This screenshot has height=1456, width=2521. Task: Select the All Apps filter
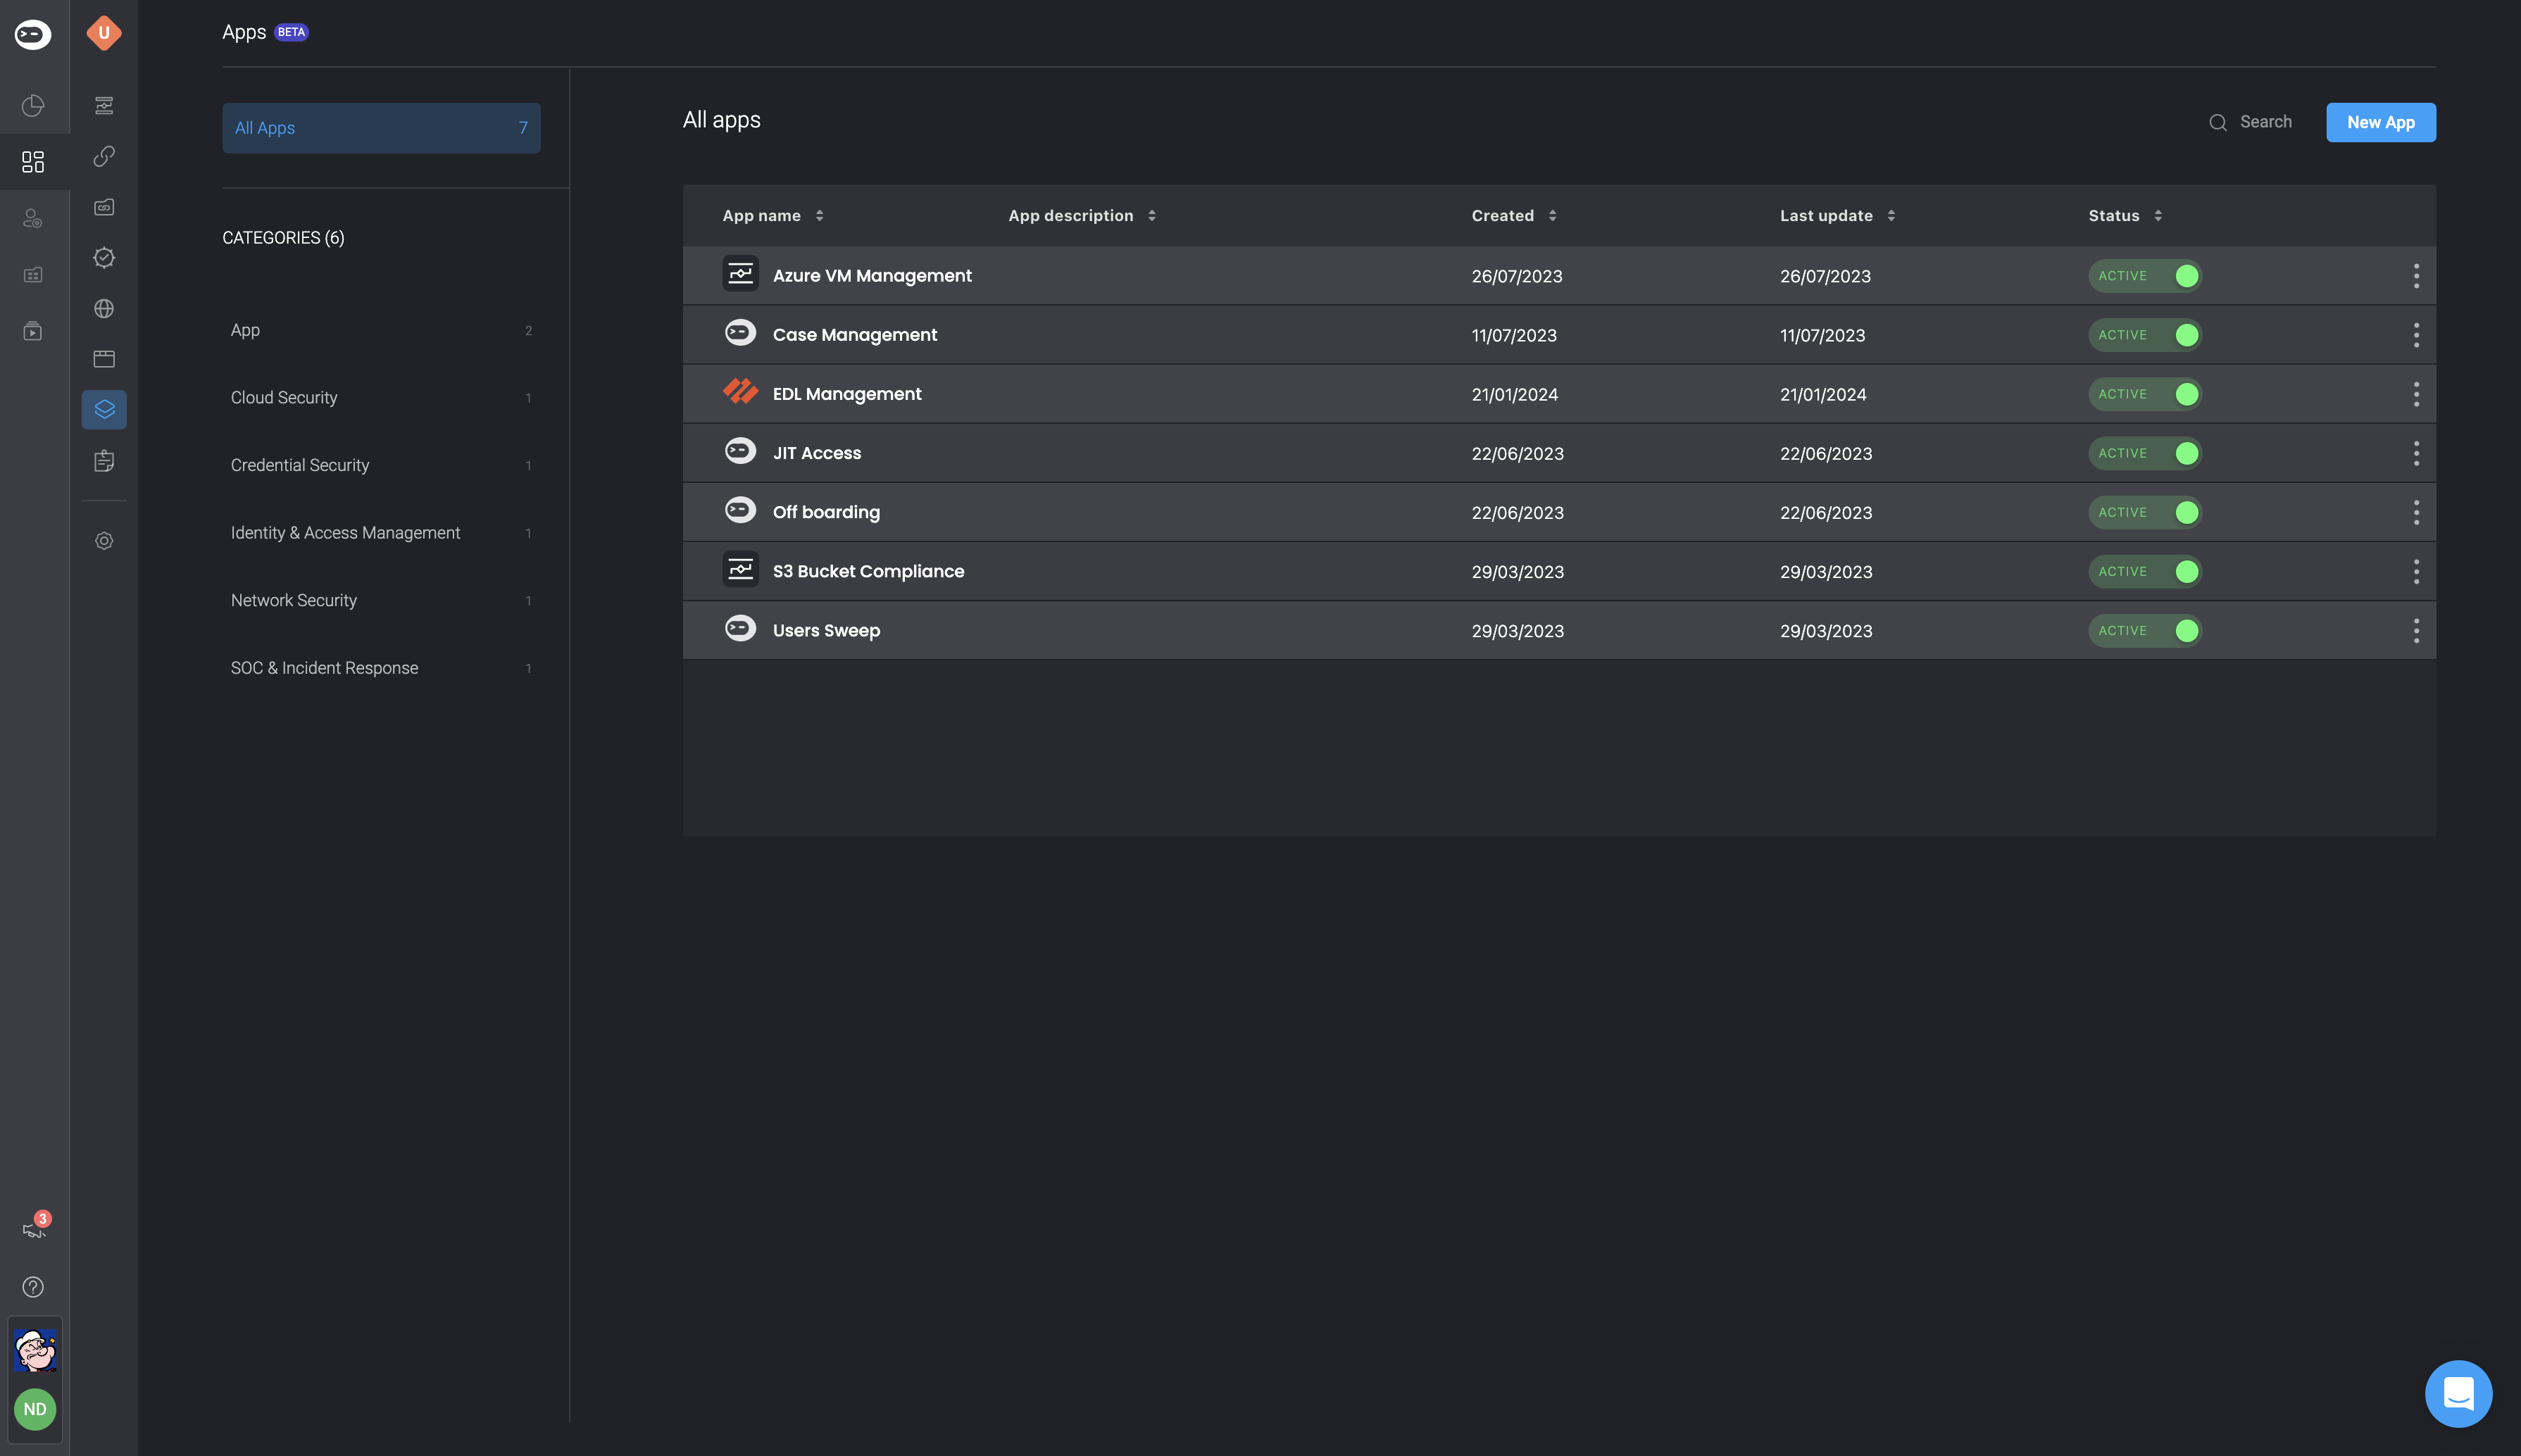tap(381, 128)
